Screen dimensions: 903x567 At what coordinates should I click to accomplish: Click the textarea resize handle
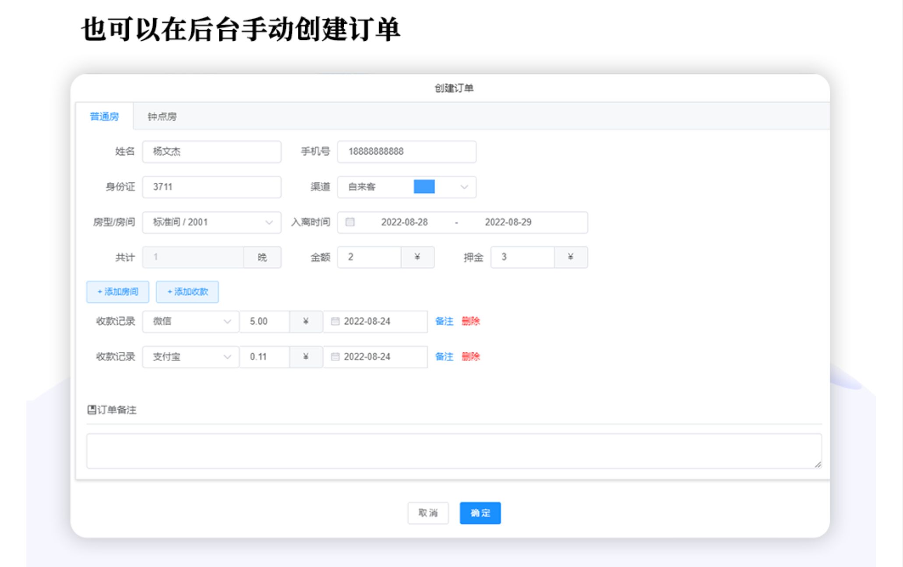pos(818,464)
